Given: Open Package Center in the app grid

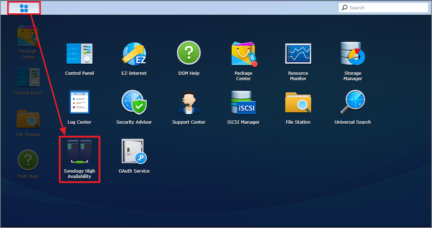Looking at the screenshot, I should pos(244,55).
